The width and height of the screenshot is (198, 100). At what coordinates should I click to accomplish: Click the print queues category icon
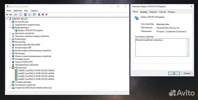click(x=13, y=59)
